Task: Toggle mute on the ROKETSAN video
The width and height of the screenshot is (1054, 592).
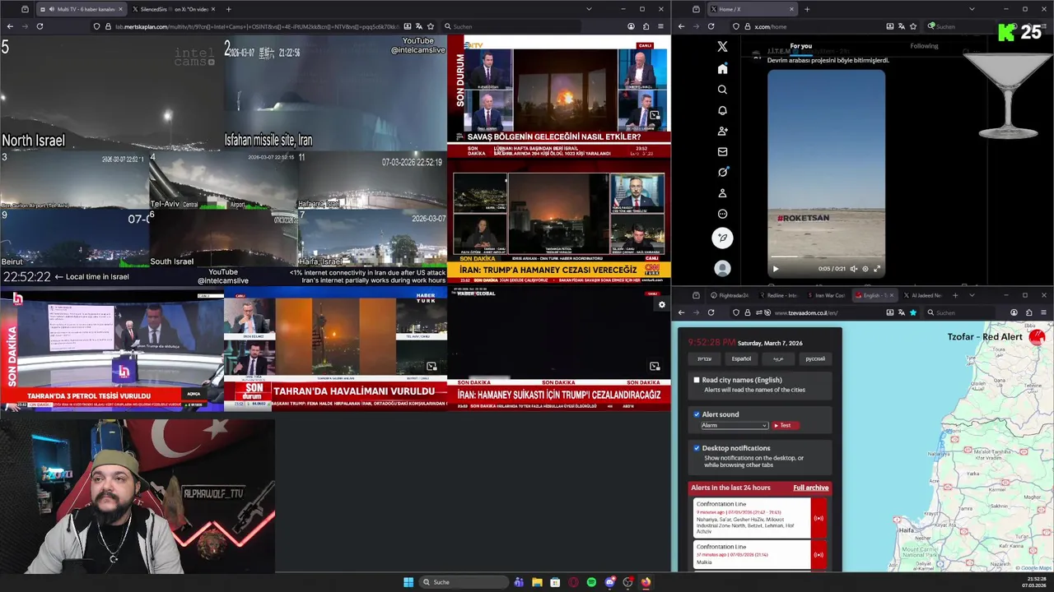Action: 853,269
